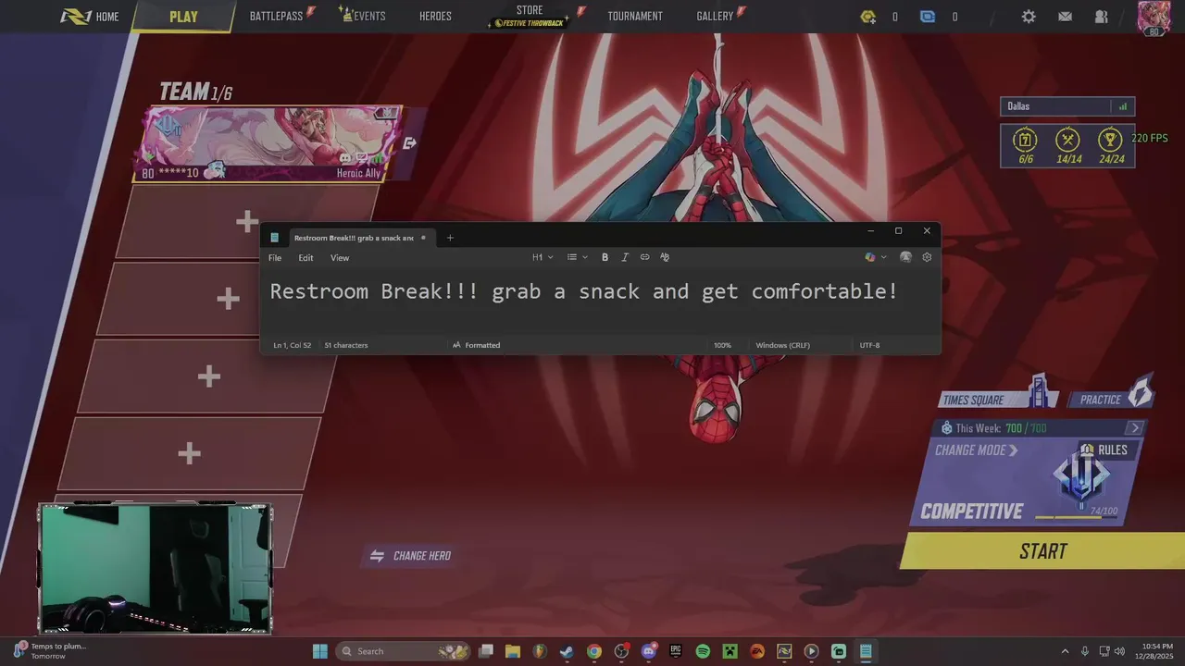Screen dimensions: 1185x666
Task: Click Ln 1, Col 52 status text
Action: point(292,345)
